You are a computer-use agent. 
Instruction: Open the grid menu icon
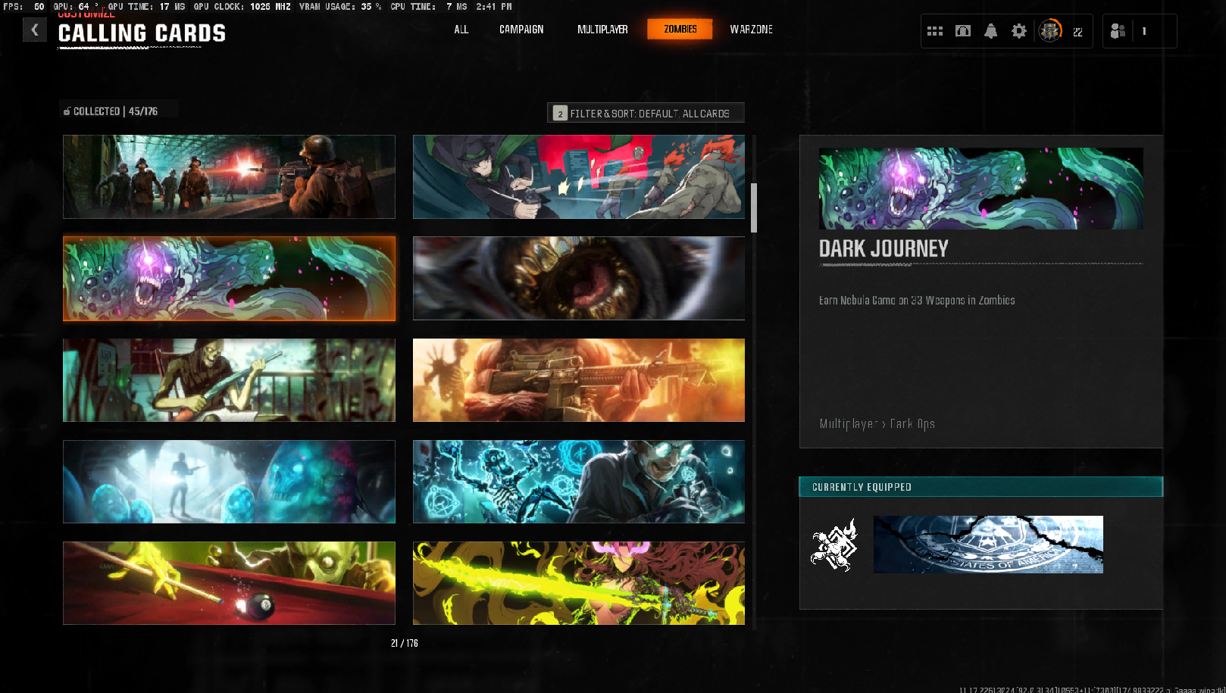click(x=935, y=31)
